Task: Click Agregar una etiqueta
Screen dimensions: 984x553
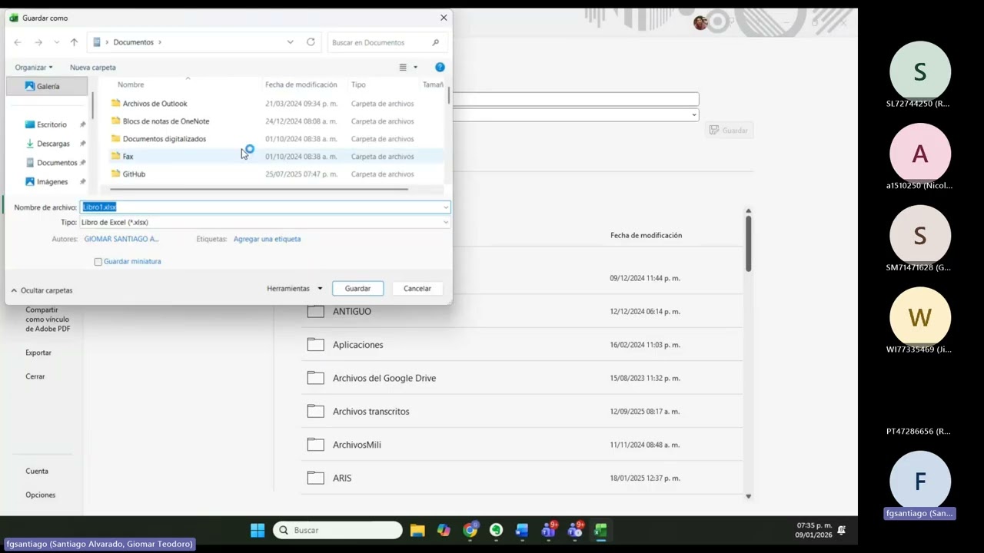Action: [x=267, y=239]
